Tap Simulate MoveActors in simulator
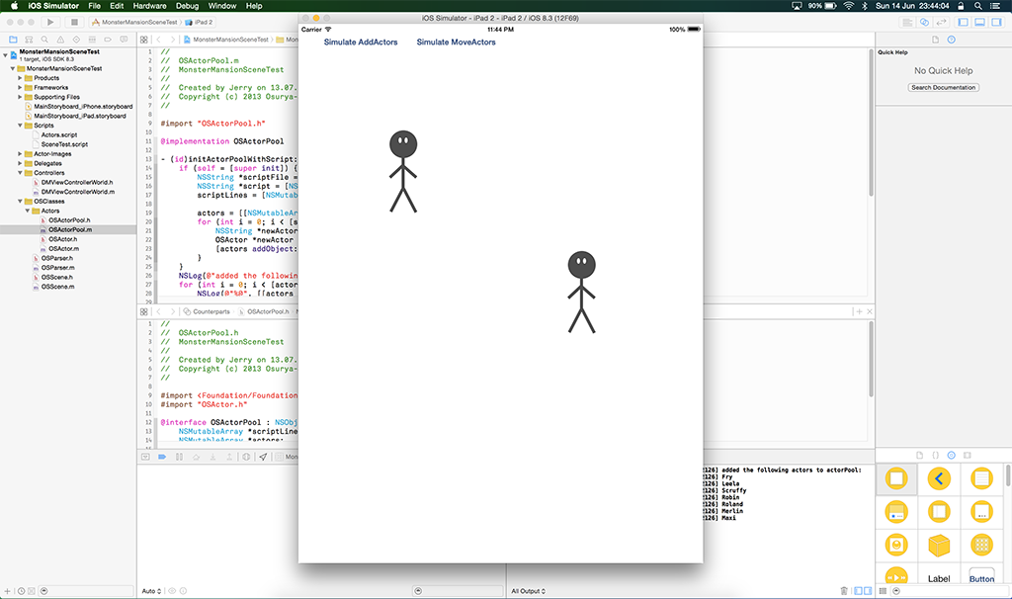Screen dimensions: 1012x599 [456, 42]
